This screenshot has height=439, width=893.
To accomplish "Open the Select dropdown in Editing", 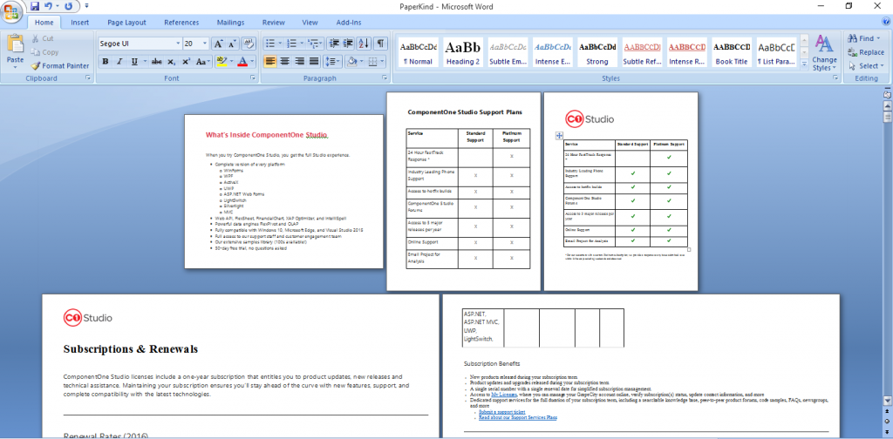I will pyautogui.click(x=866, y=66).
